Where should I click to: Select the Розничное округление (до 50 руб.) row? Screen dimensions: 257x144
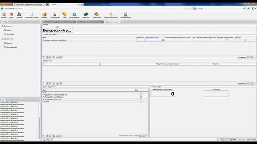89,40
